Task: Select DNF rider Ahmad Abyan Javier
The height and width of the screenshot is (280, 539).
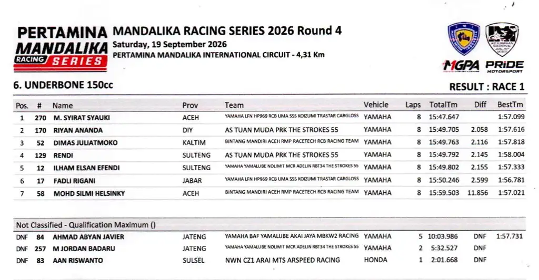Action: (88, 237)
